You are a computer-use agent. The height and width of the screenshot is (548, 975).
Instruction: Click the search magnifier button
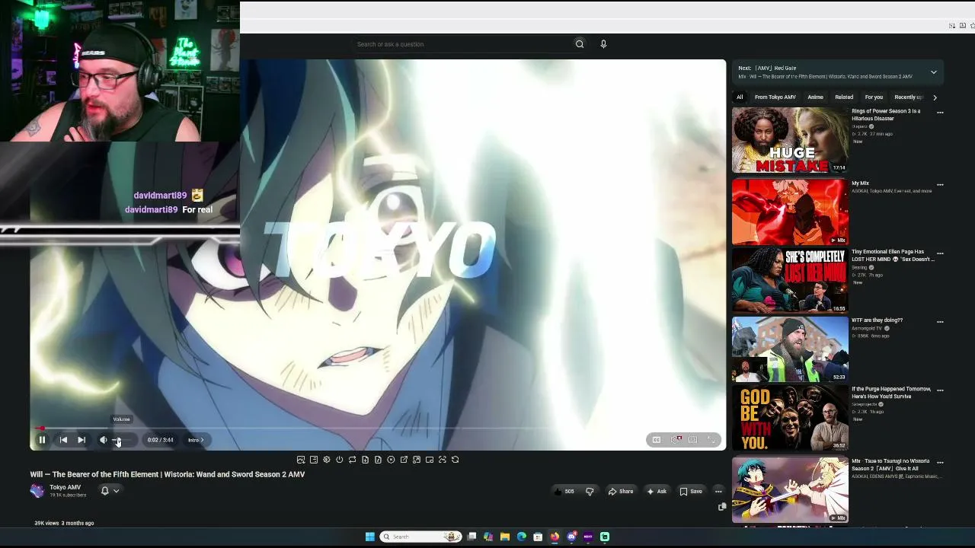click(580, 44)
